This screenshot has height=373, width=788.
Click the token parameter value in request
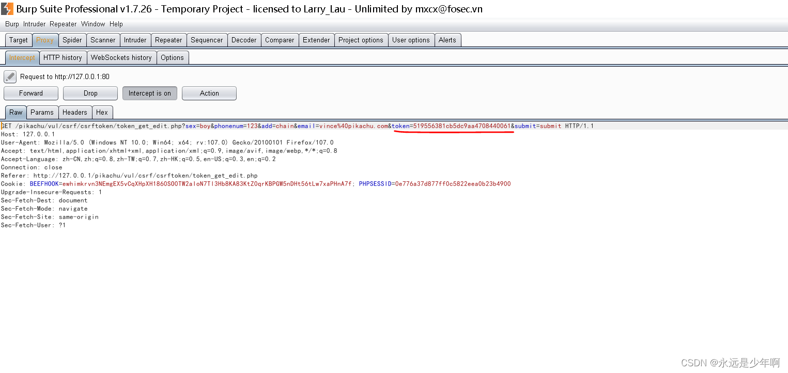coord(462,126)
